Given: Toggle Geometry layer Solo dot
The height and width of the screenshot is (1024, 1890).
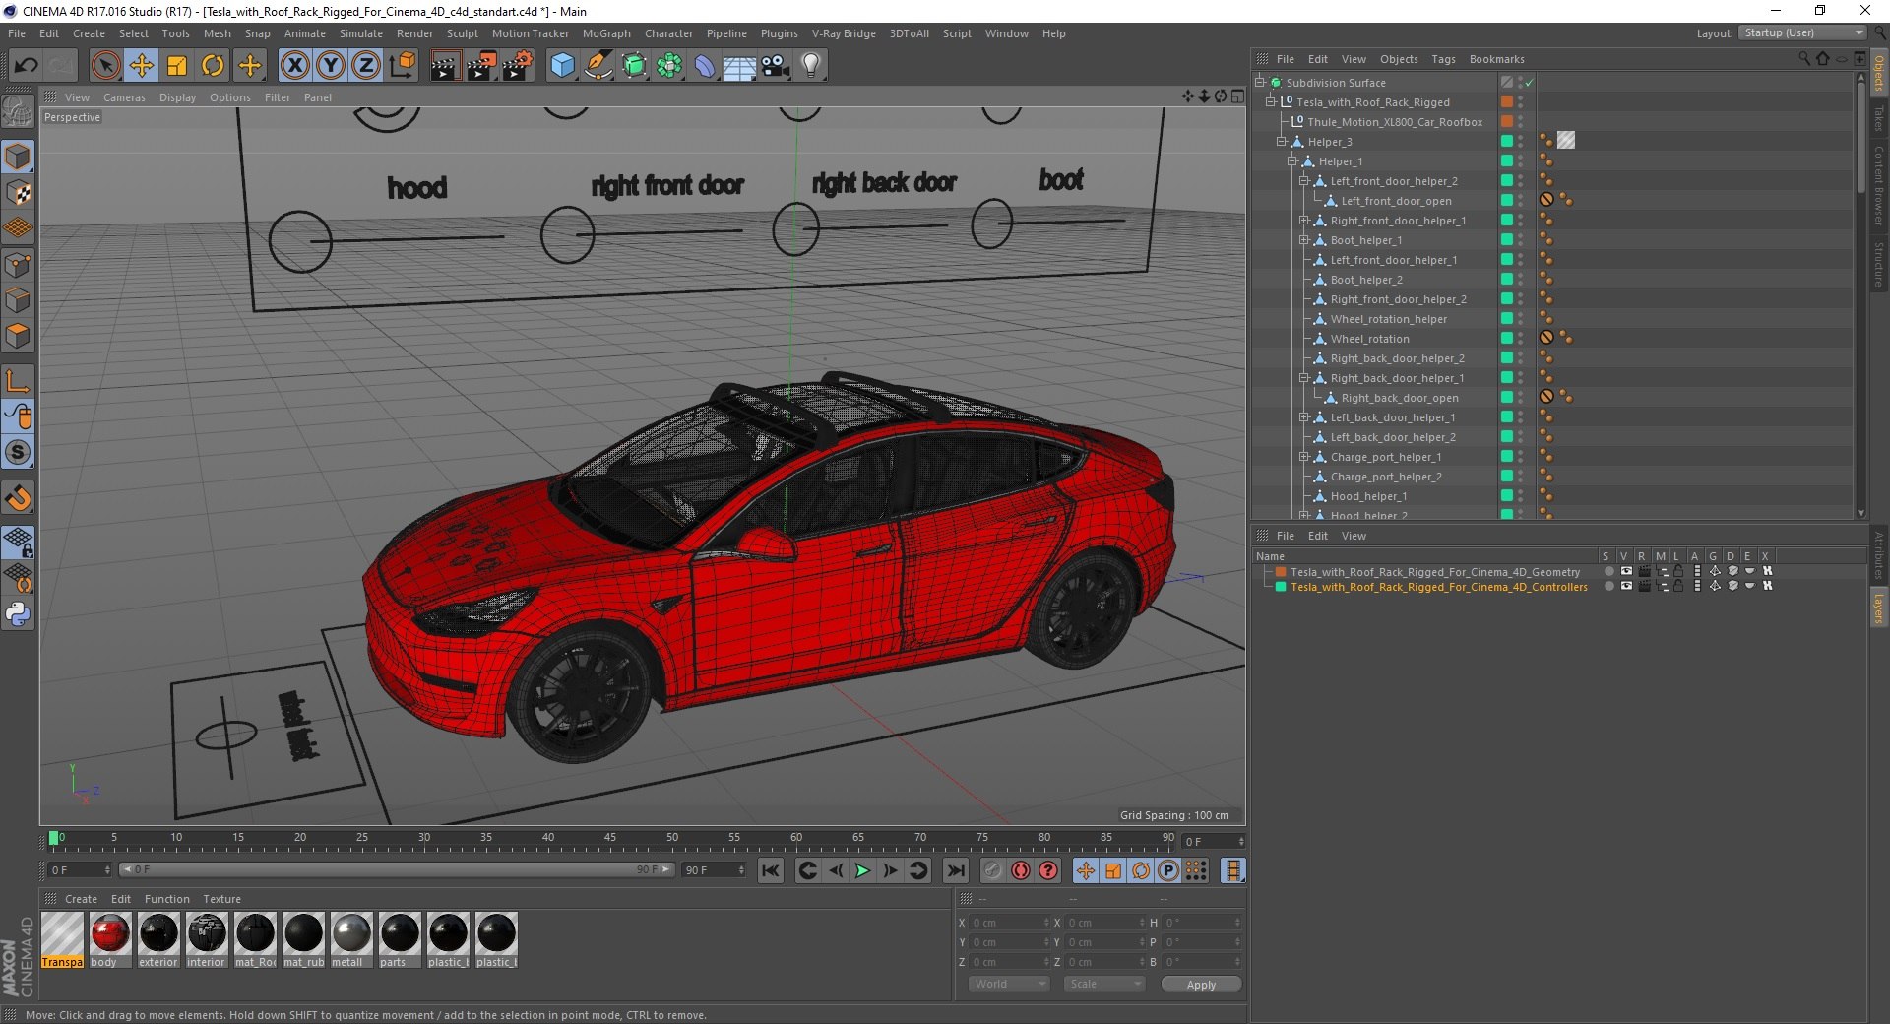Looking at the screenshot, I should click(x=1608, y=571).
